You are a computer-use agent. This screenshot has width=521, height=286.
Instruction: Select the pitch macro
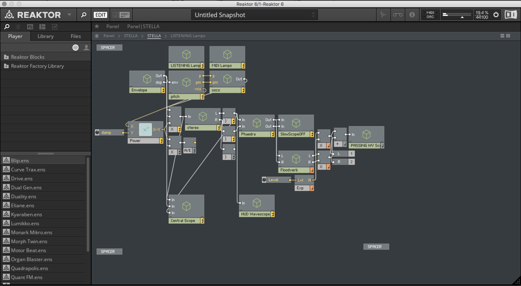pyautogui.click(x=187, y=85)
